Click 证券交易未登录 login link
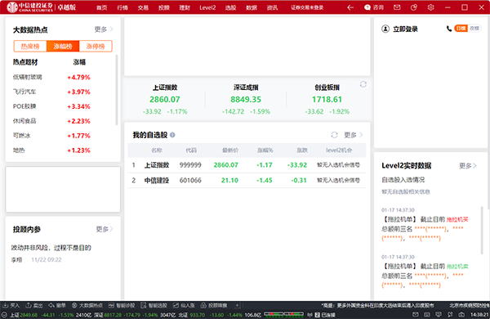The image size is (490, 319). point(307,7)
